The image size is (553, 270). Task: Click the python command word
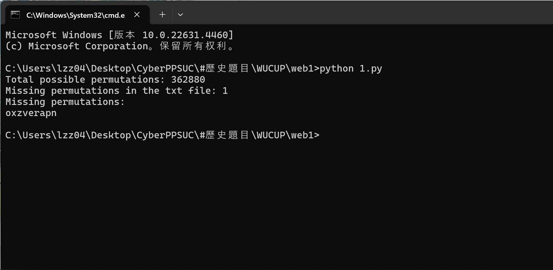tap(336, 69)
